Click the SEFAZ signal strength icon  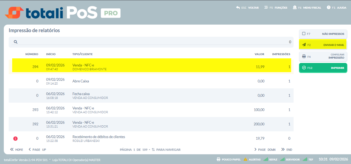click(266, 159)
